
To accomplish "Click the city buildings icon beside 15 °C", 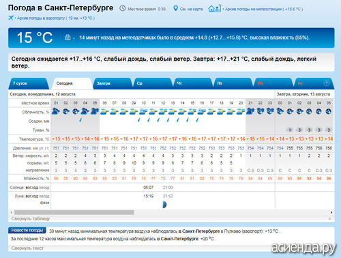I will point(68,38).
